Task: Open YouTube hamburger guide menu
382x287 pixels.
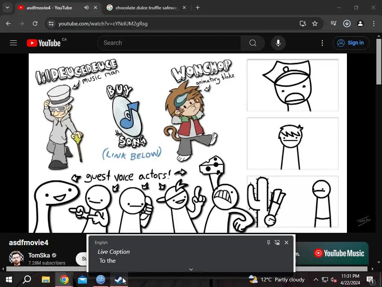Action: pos(13,43)
